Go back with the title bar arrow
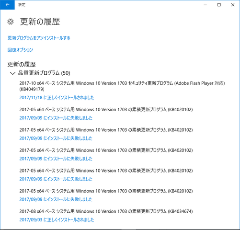This screenshot has height=230, width=240. [x=7, y=5]
